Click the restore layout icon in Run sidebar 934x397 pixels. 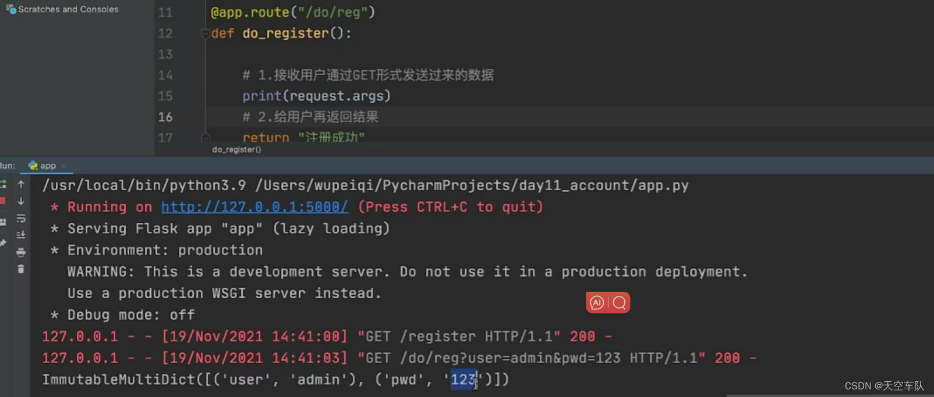click(3, 221)
